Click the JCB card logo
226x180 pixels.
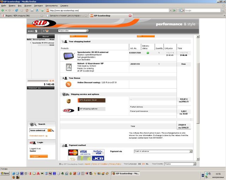point(98,158)
